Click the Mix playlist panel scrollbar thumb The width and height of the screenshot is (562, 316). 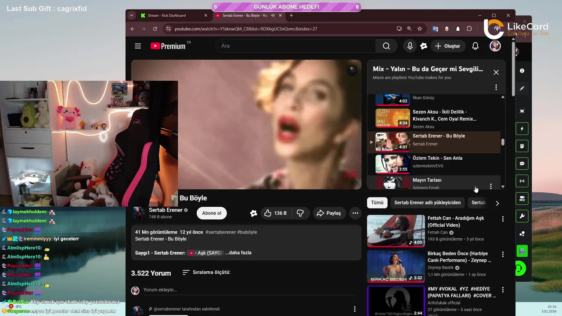(503, 142)
